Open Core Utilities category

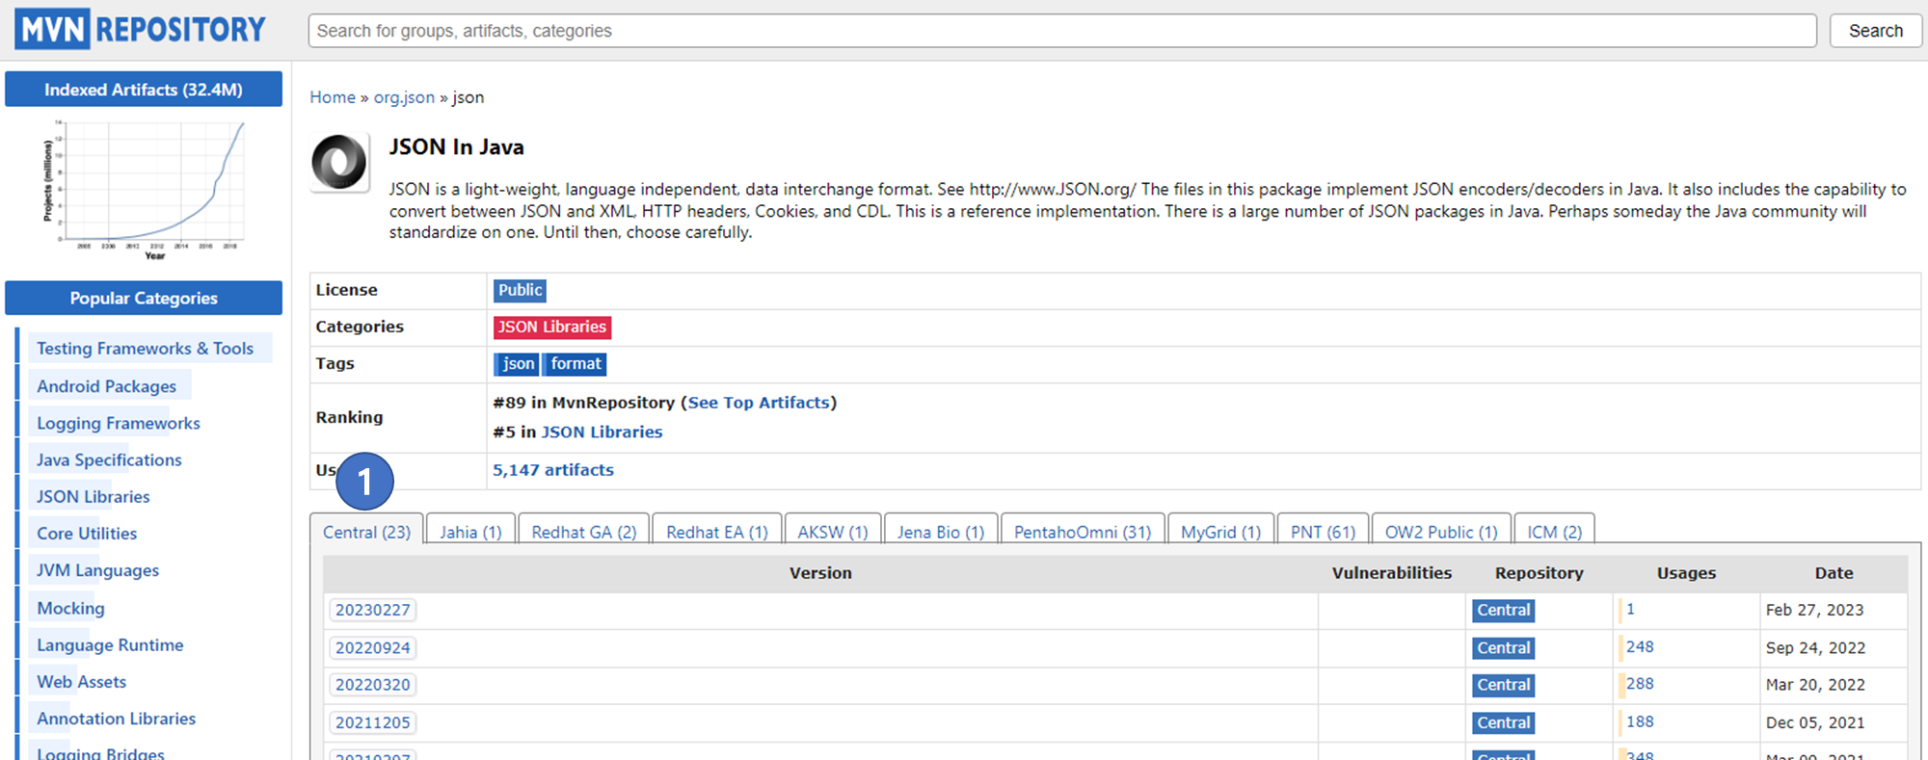(87, 534)
